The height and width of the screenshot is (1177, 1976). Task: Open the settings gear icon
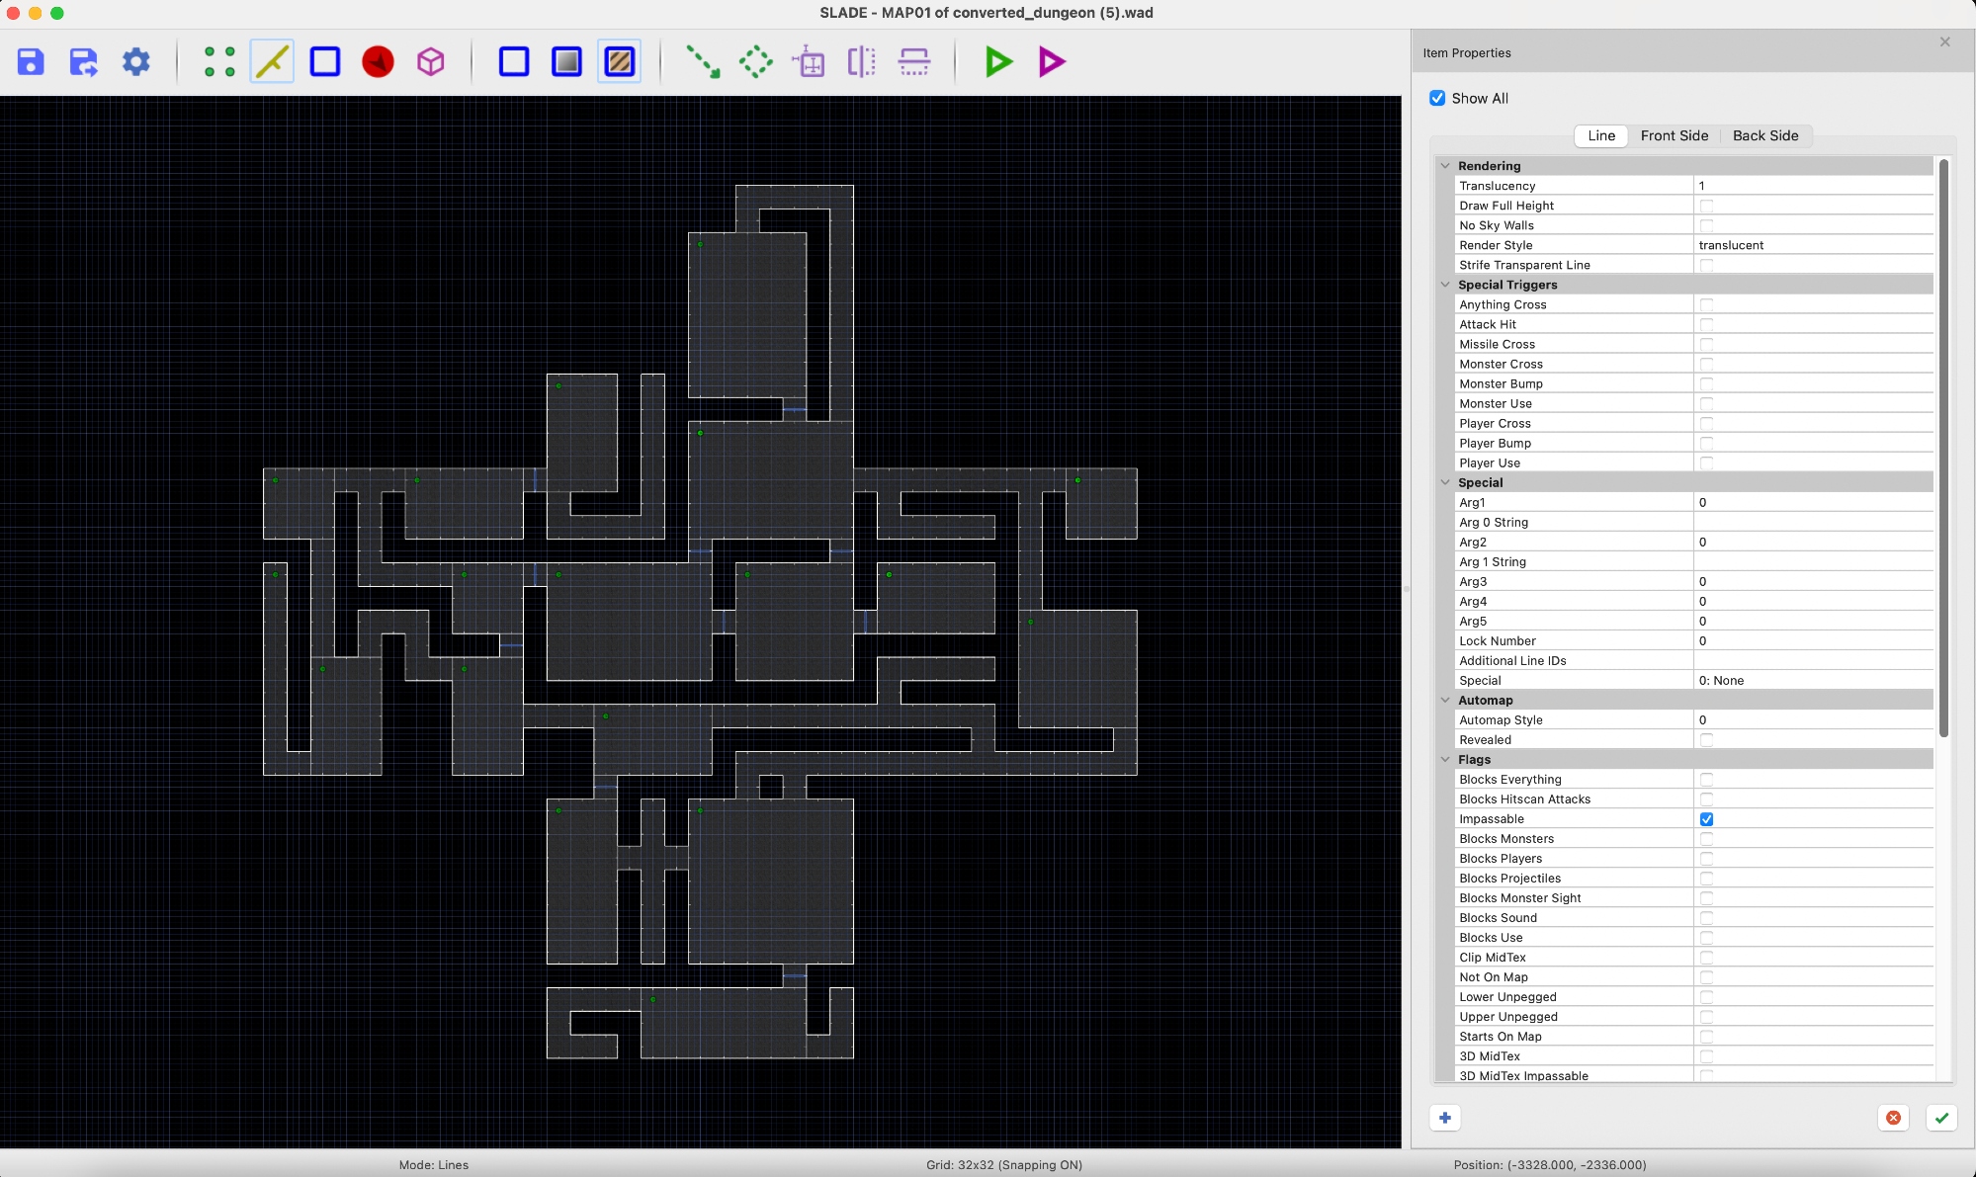click(x=136, y=62)
